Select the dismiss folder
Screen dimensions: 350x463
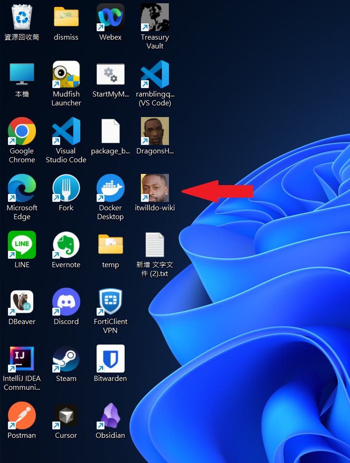pyautogui.click(x=66, y=17)
